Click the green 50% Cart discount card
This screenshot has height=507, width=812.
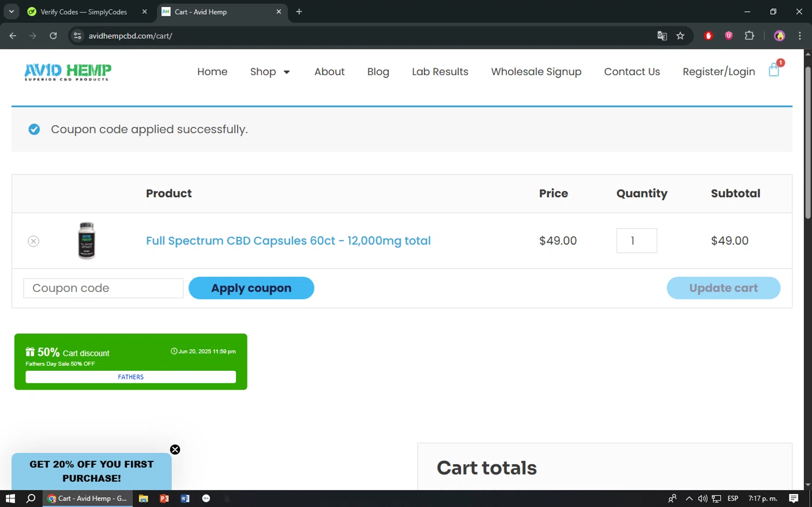tap(130, 362)
